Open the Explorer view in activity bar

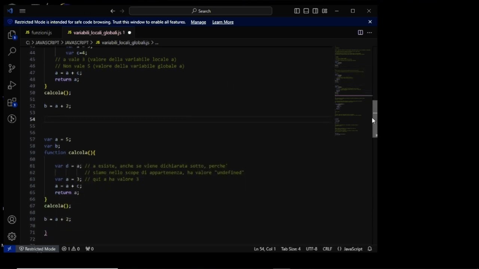coord(12,35)
